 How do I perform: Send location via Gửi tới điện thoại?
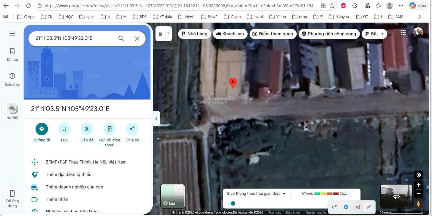[110, 135]
